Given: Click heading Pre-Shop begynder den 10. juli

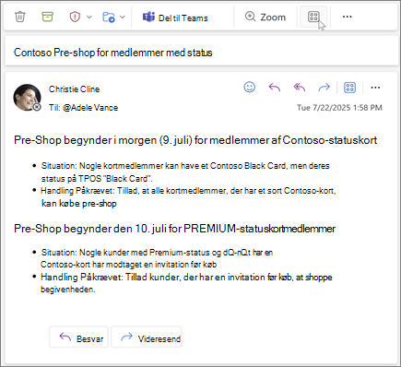Looking at the screenshot, I should point(174,229).
